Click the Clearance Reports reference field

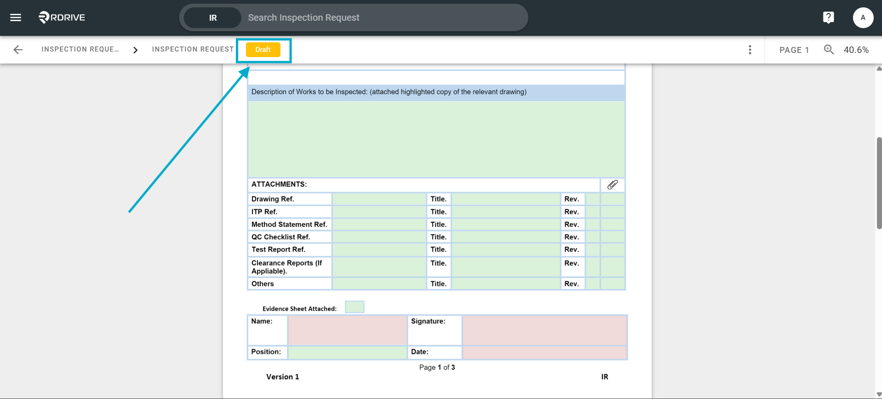pos(379,267)
